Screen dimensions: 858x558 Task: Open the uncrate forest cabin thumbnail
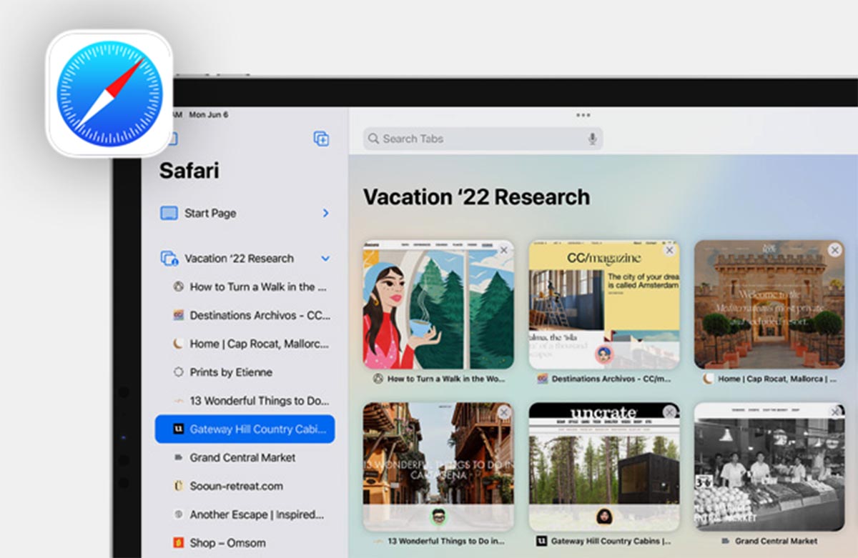(x=604, y=467)
